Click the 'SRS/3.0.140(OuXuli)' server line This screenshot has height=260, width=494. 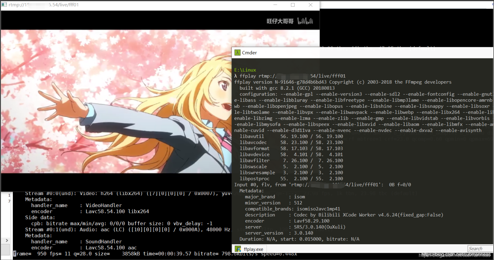(x=295, y=227)
